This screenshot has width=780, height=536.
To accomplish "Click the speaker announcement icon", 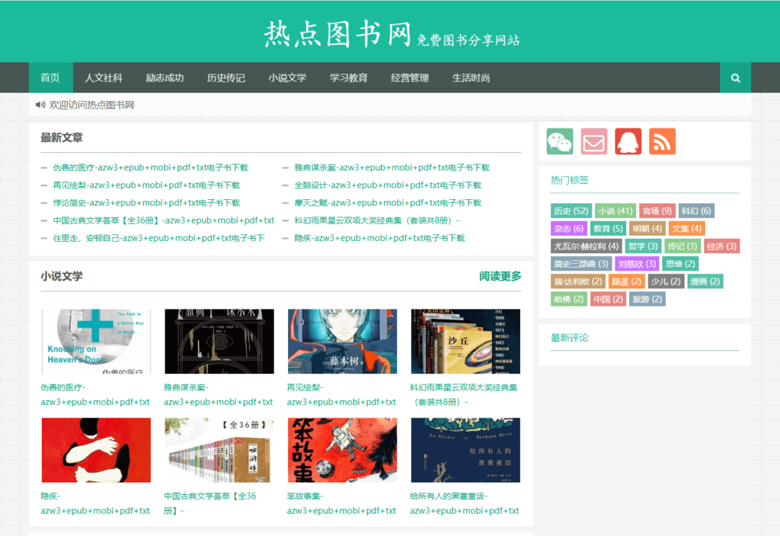I will [x=40, y=105].
